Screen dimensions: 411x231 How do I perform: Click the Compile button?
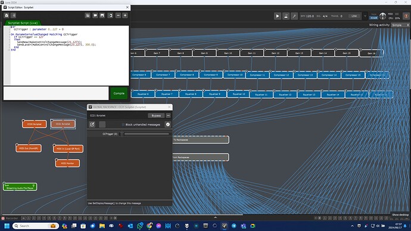119,93
